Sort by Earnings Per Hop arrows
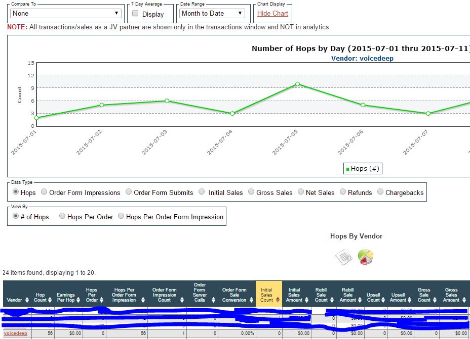Screen dimensions: 470x339 click(78, 300)
